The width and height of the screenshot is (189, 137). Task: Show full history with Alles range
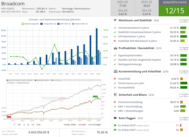(38, 124)
